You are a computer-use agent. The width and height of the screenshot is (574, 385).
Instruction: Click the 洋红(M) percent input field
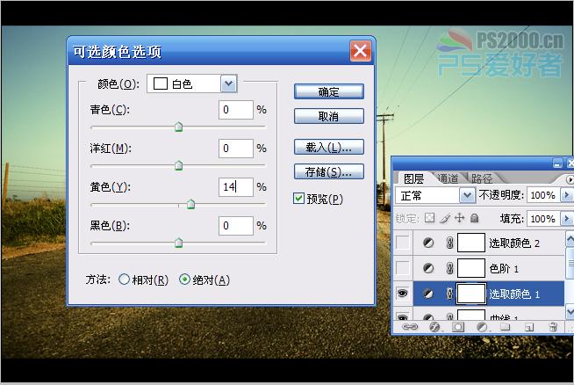(236, 149)
